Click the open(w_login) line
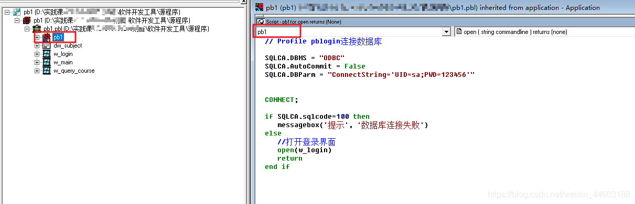 coord(305,150)
